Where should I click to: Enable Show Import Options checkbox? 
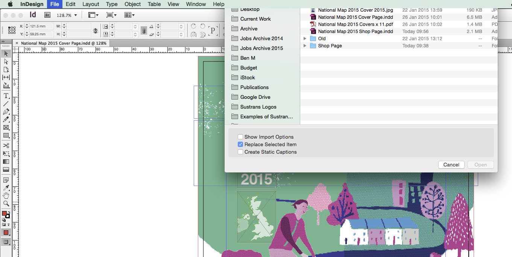point(240,137)
